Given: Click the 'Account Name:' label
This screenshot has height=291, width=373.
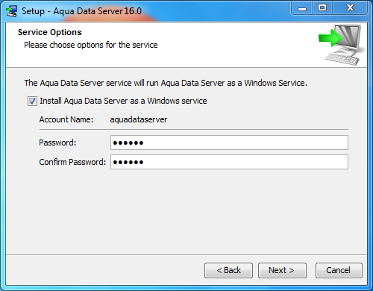Looking at the screenshot, I should (66, 119).
